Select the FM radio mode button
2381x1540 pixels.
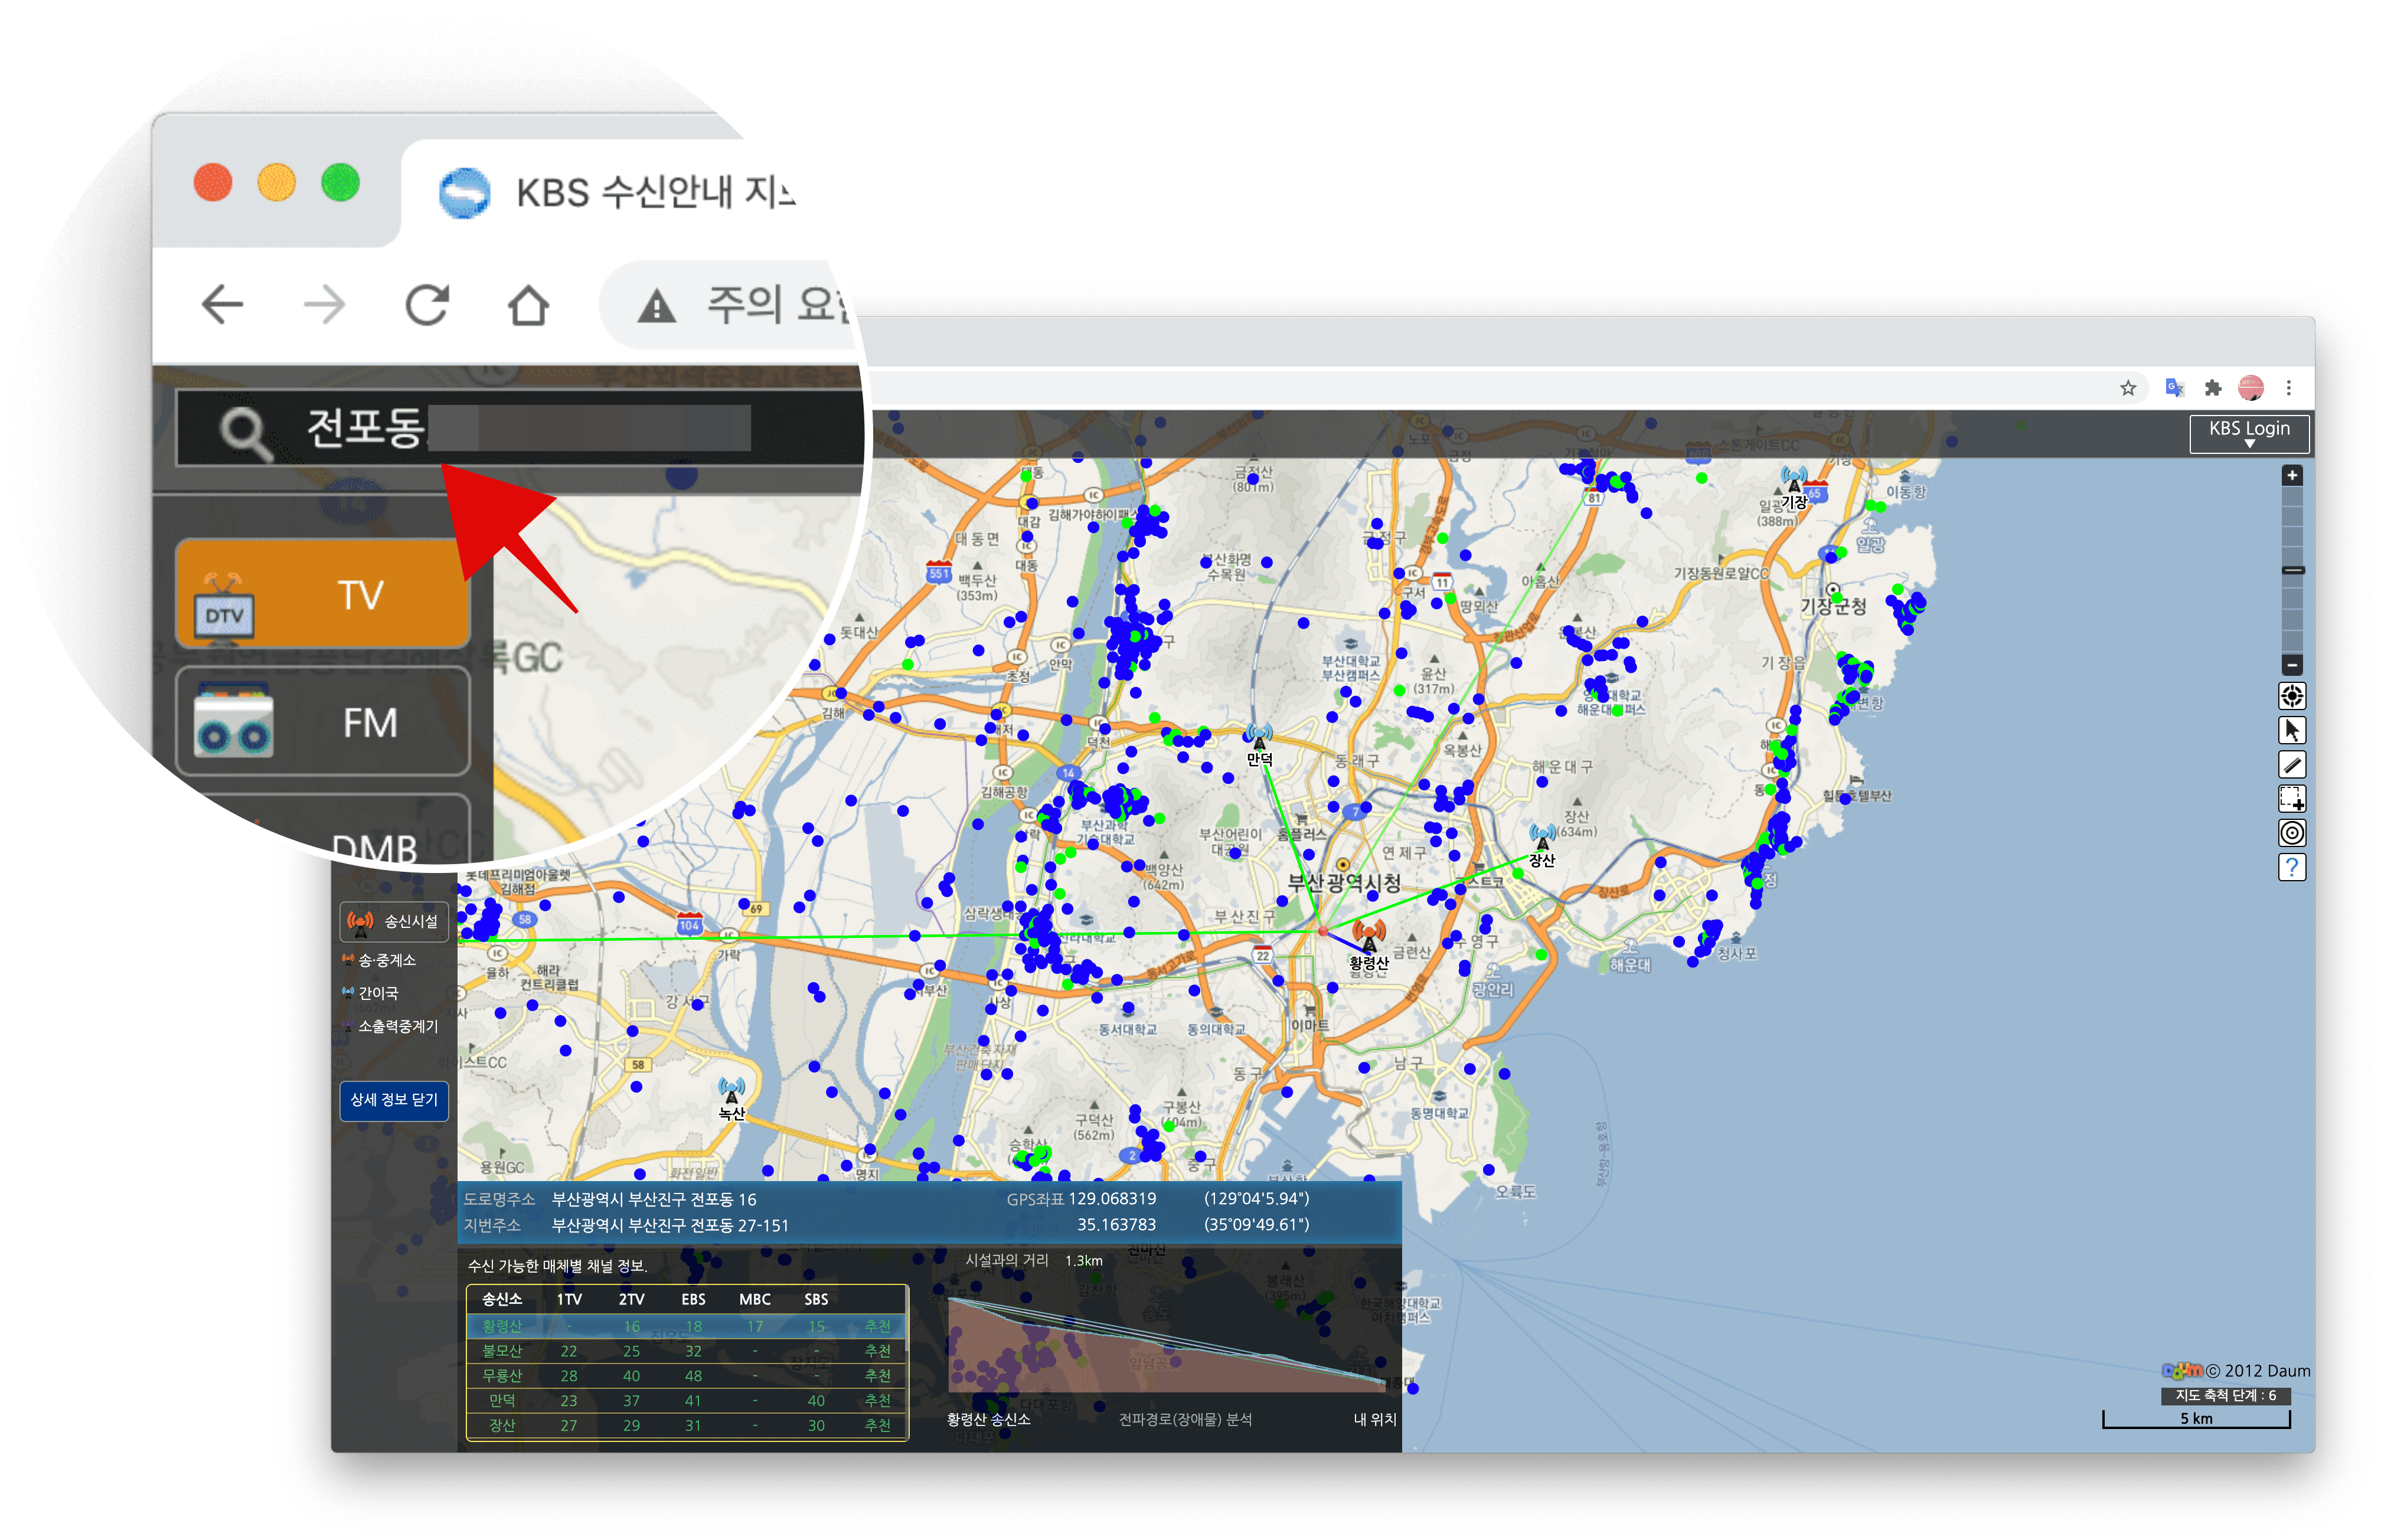(x=322, y=721)
